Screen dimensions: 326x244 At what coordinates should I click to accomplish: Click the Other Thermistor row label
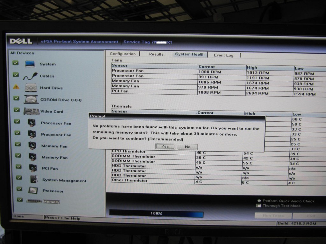[x=129, y=180]
